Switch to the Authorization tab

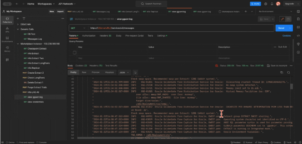tap(89, 35)
